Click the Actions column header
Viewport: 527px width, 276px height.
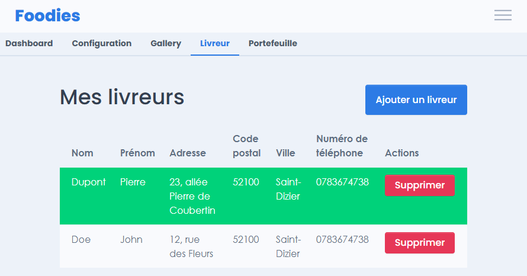pos(401,153)
